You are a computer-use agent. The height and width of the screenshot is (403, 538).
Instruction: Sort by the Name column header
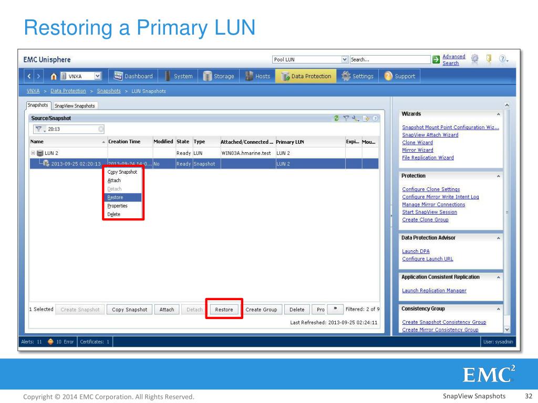(x=68, y=142)
